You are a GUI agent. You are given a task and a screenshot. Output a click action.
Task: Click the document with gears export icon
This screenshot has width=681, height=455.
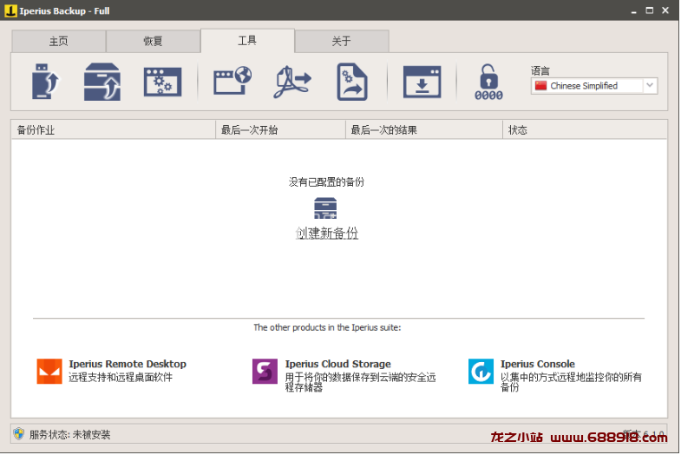click(352, 82)
